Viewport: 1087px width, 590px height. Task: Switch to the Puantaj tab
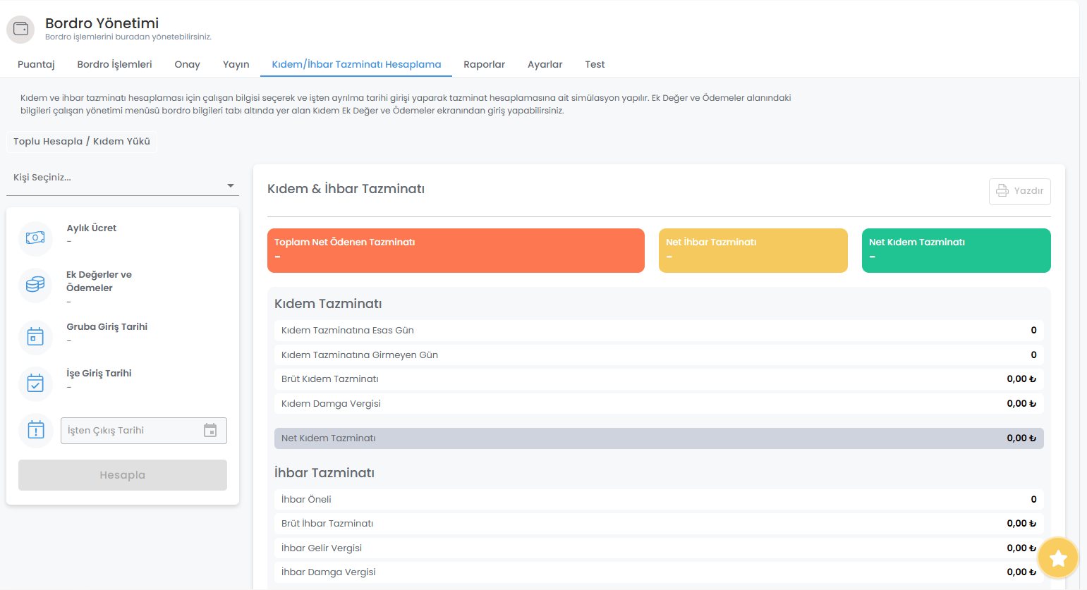tap(36, 64)
